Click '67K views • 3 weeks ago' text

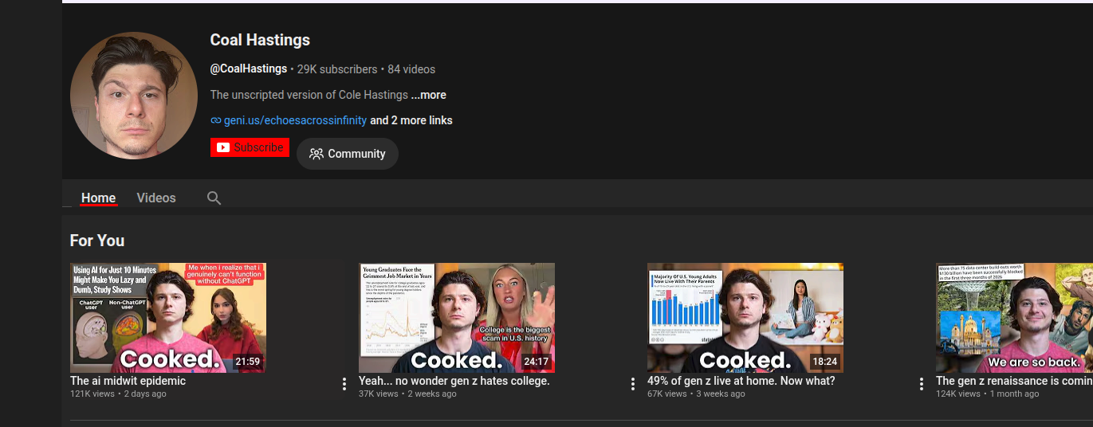(x=696, y=394)
